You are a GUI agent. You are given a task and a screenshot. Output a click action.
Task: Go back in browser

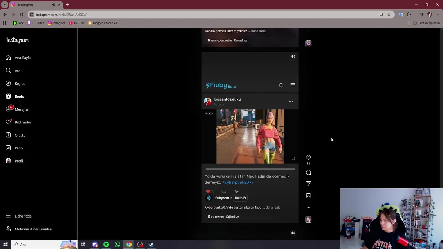click(x=5, y=15)
